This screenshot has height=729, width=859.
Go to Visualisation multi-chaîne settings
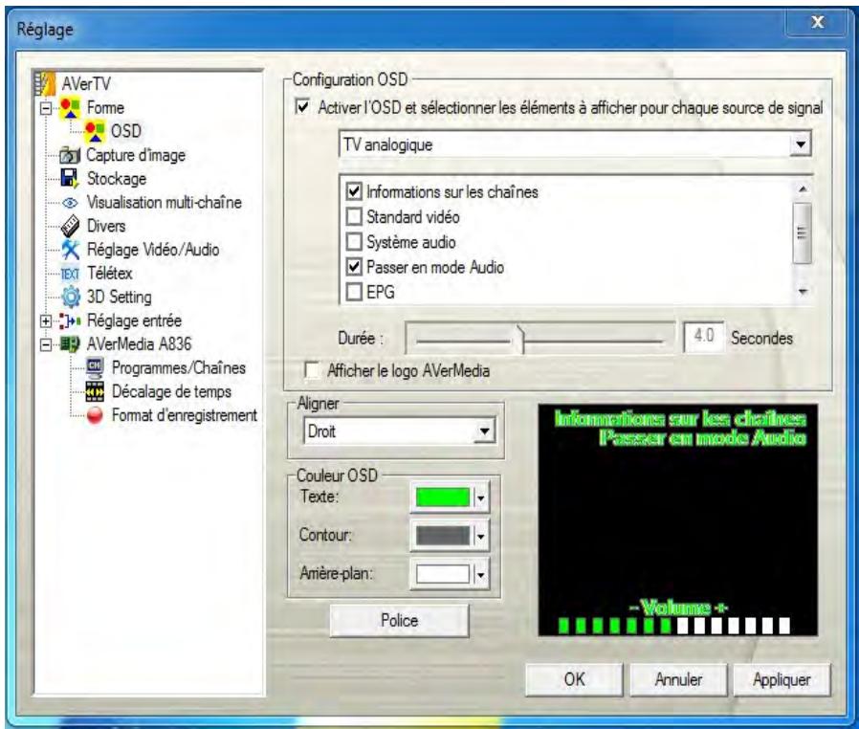point(165,202)
